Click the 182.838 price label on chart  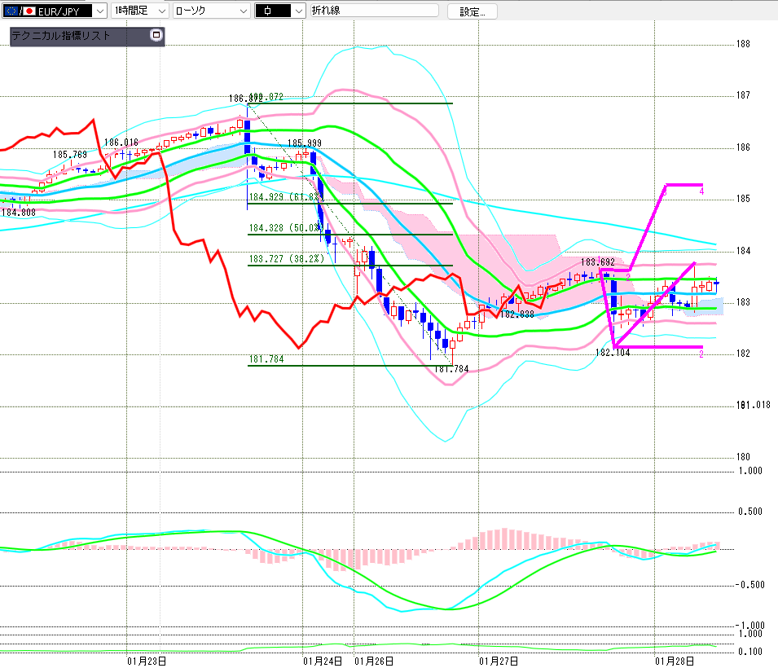tap(516, 314)
